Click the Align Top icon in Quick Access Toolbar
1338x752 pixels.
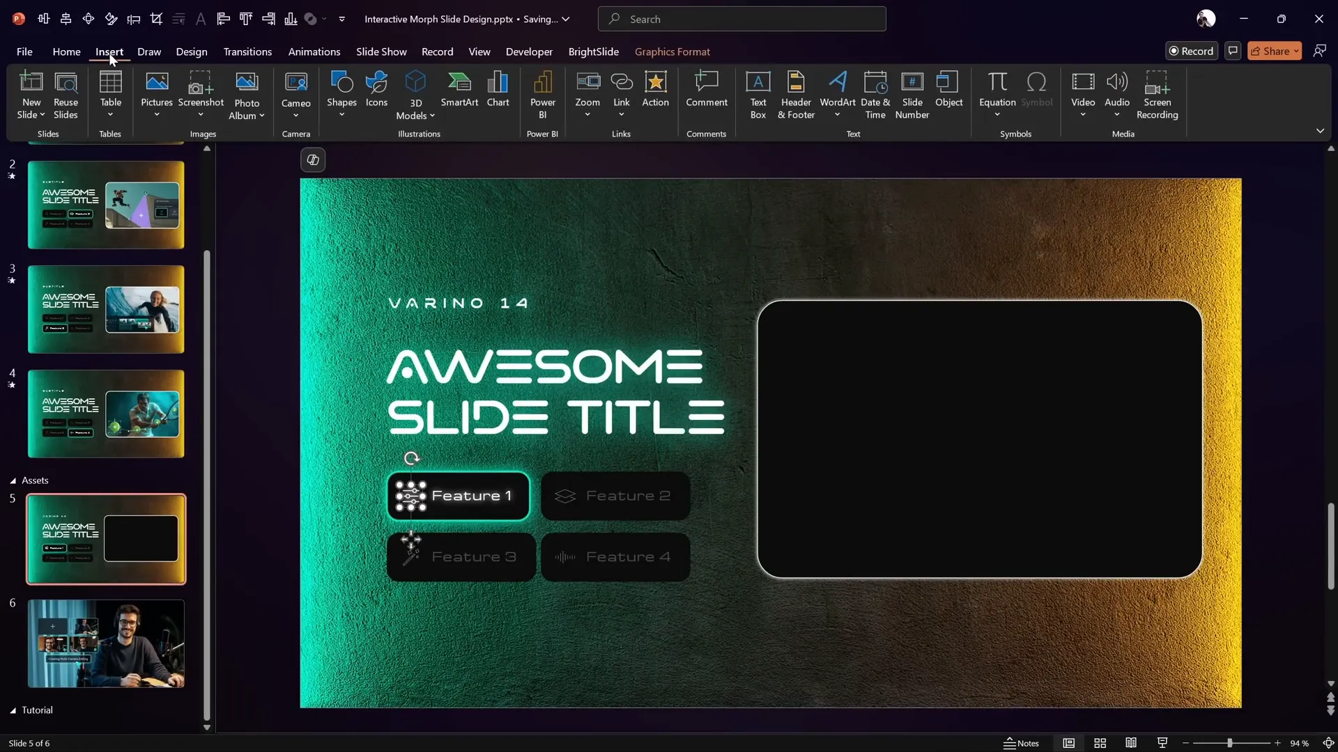tap(245, 19)
